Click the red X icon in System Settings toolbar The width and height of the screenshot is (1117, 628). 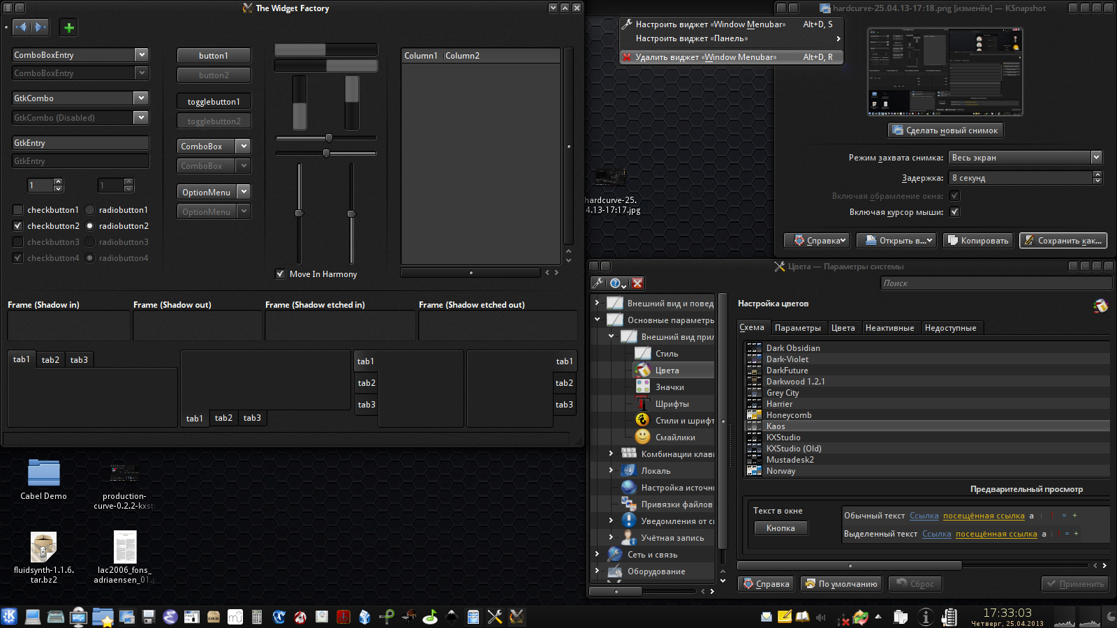pos(637,283)
